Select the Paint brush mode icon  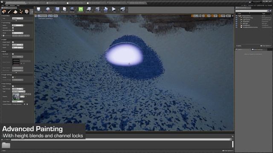(10, 11)
